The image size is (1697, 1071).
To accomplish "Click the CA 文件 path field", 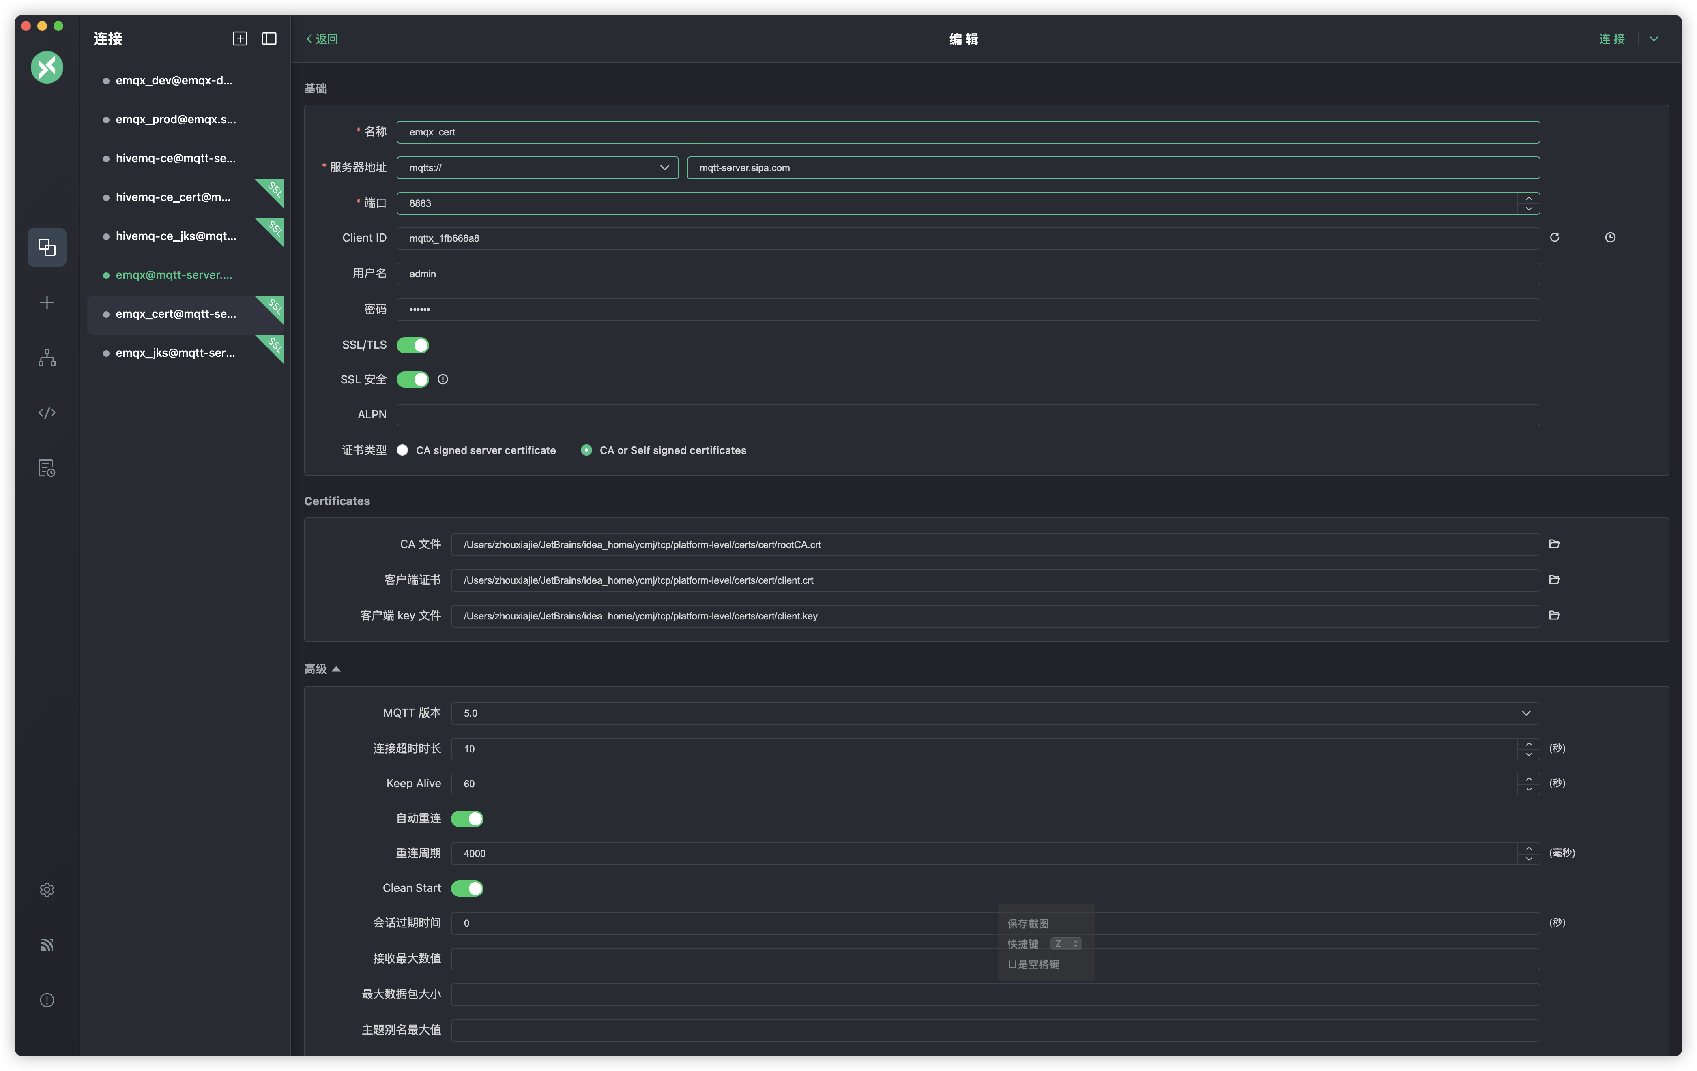I will click(995, 544).
